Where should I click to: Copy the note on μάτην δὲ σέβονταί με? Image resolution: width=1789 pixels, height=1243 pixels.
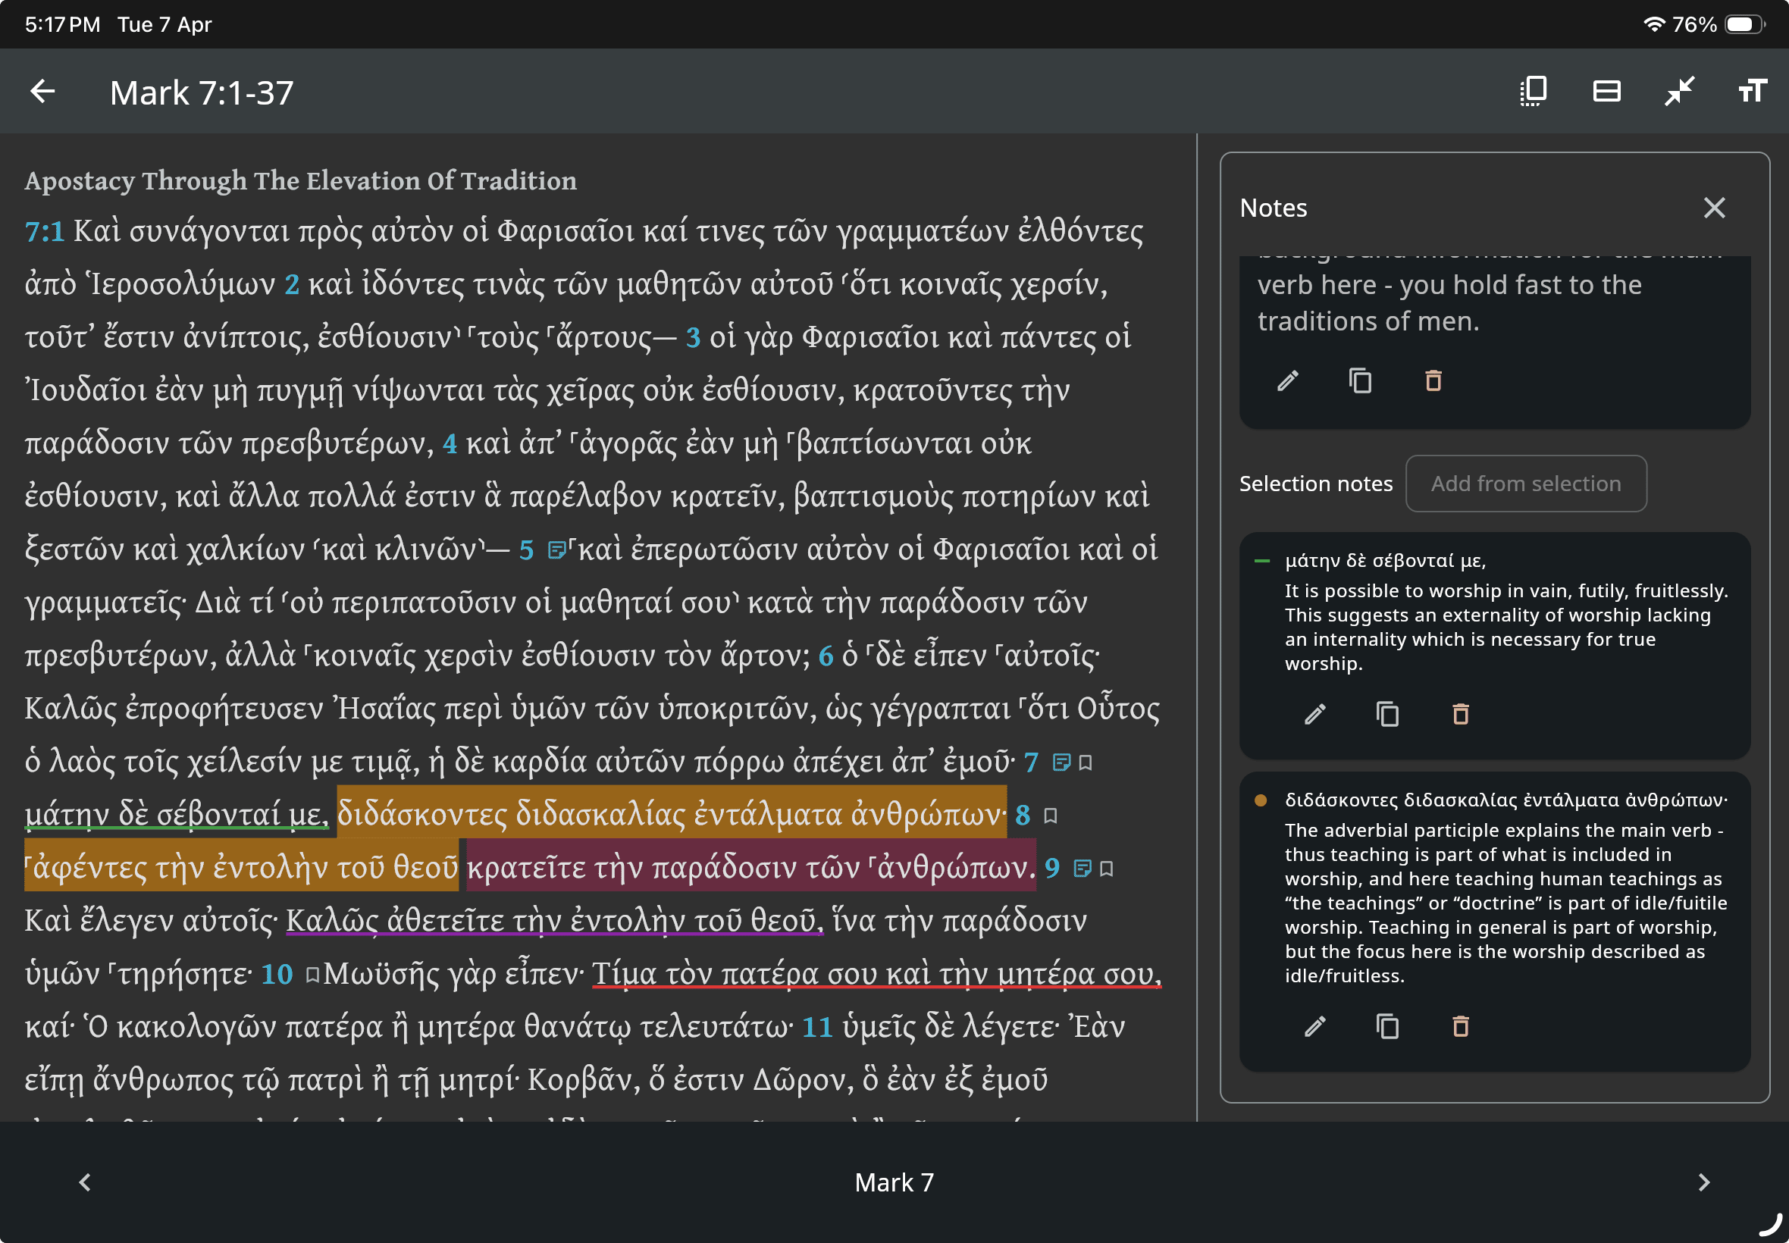pyautogui.click(x=1387, y=713)
